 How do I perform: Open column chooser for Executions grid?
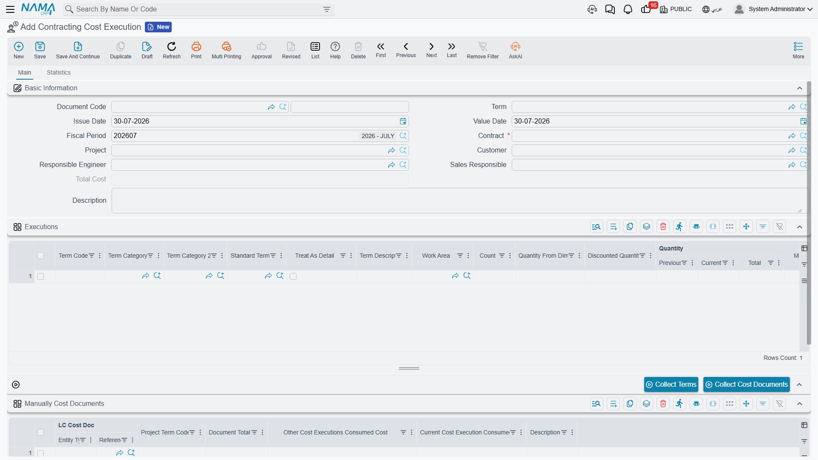[x=804, y=248]
